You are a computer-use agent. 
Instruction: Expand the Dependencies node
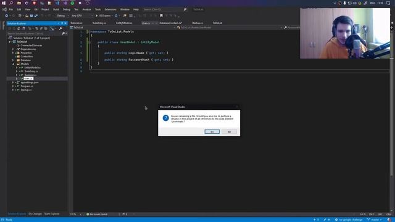[x=13, y=49]
